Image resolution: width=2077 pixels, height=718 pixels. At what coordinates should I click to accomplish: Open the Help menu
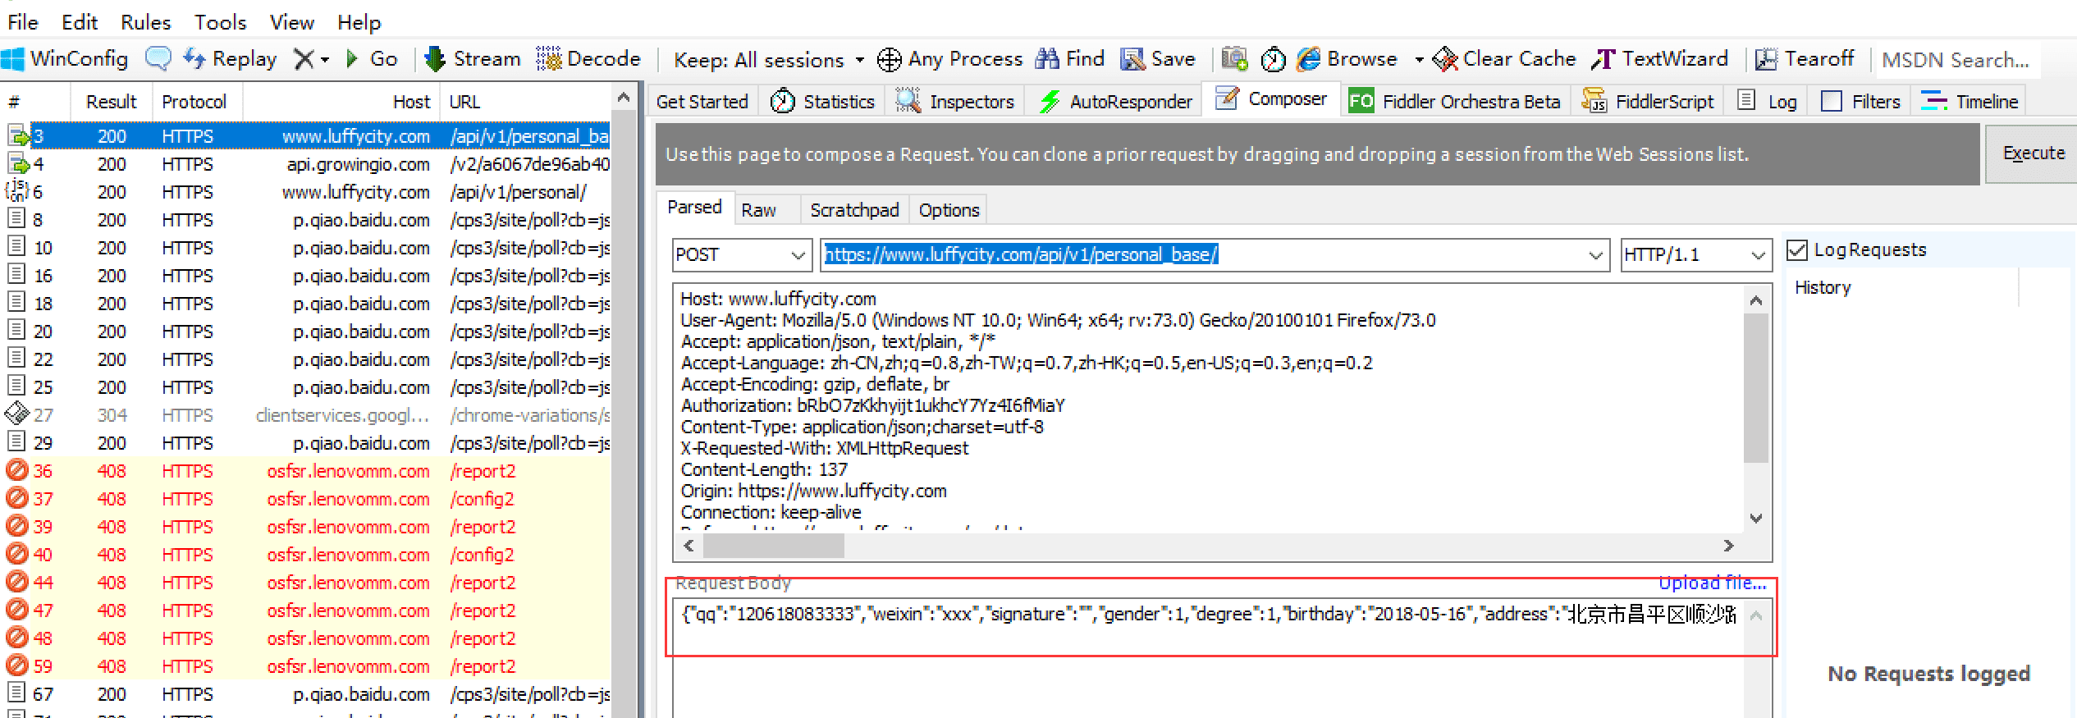click(x=359, y=22)
